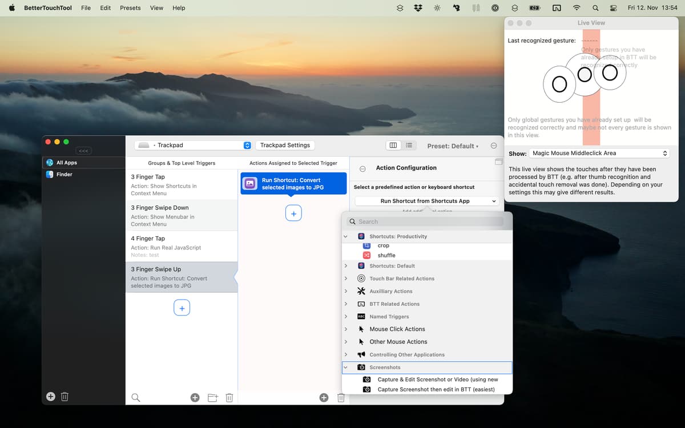Open the Trackpad trigger type dropdown
Screen dimensions: 685x428
193,146
